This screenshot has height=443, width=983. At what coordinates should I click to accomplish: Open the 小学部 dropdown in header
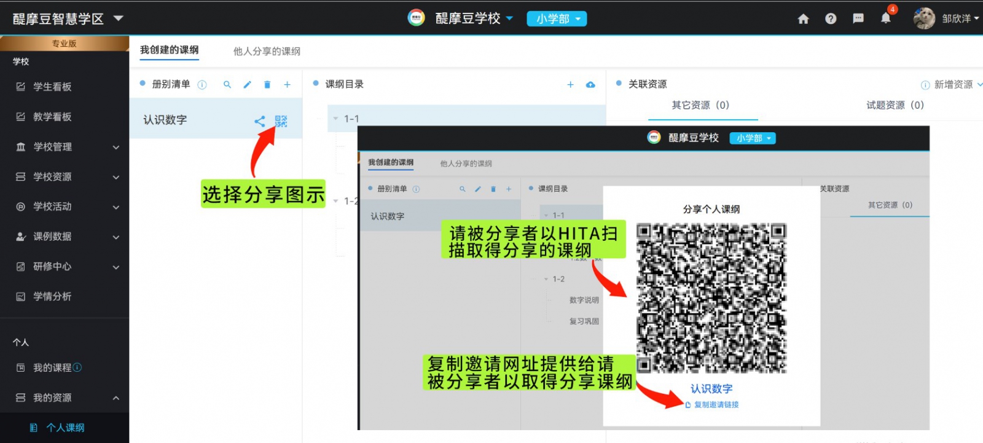pos(557,19)
